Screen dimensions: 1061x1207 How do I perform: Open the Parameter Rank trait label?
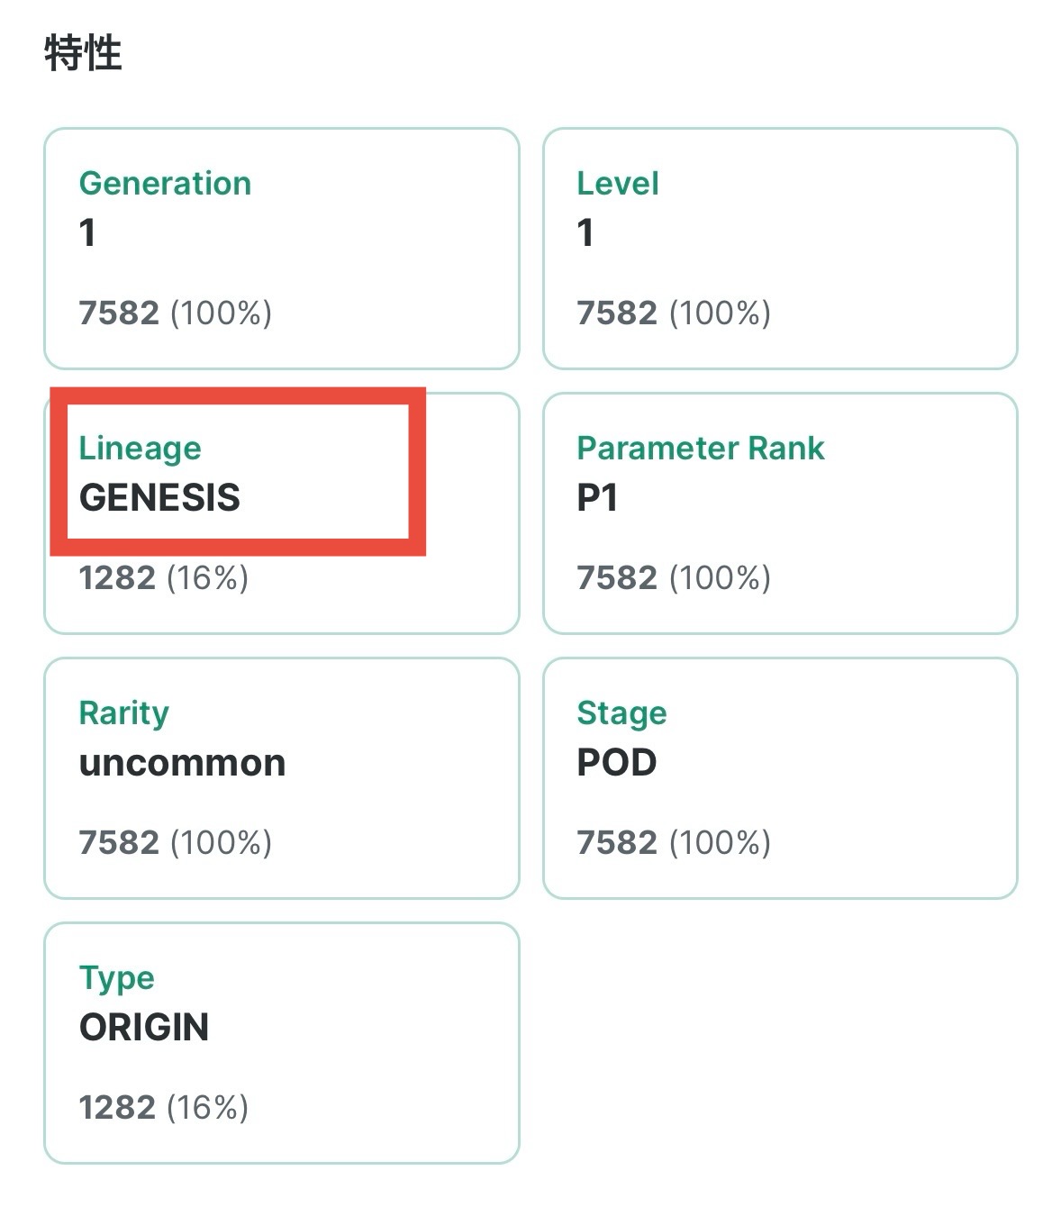[x=700, y=448]
